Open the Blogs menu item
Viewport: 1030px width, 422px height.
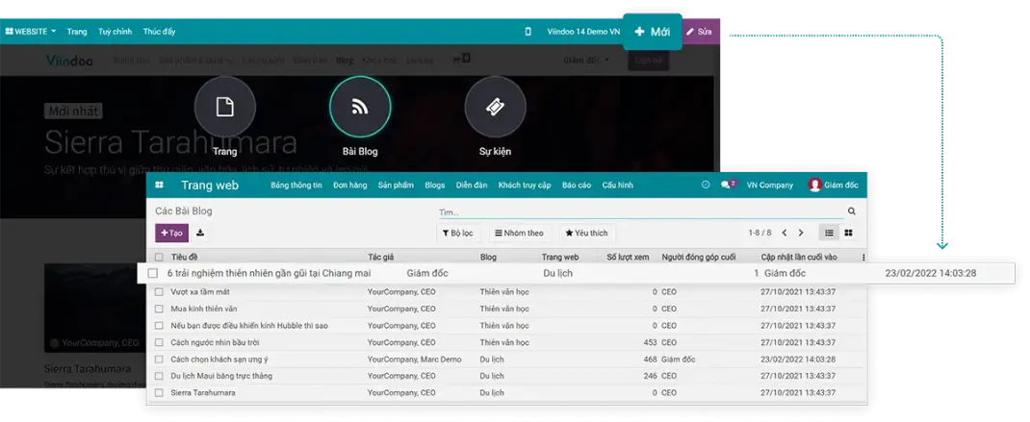click(434, 185)
